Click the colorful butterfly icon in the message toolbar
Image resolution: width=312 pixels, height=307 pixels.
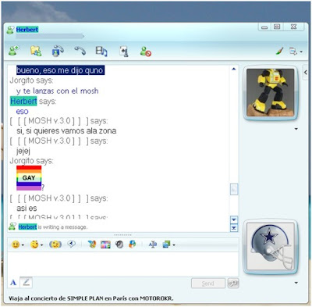(91, 245)
